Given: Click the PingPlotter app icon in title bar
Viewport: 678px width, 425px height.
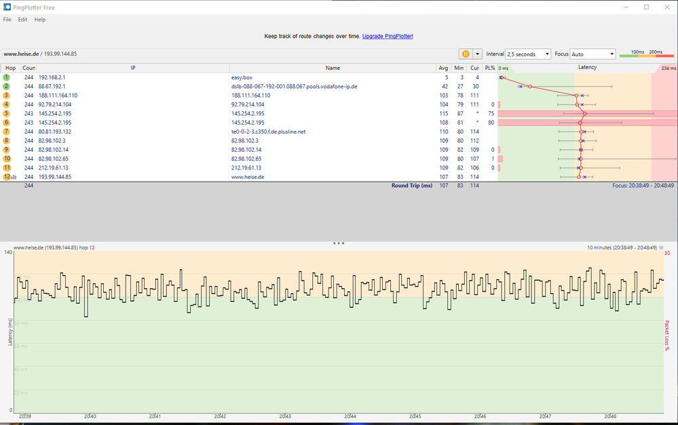Looking at the screenshot, I should (7, 7).
